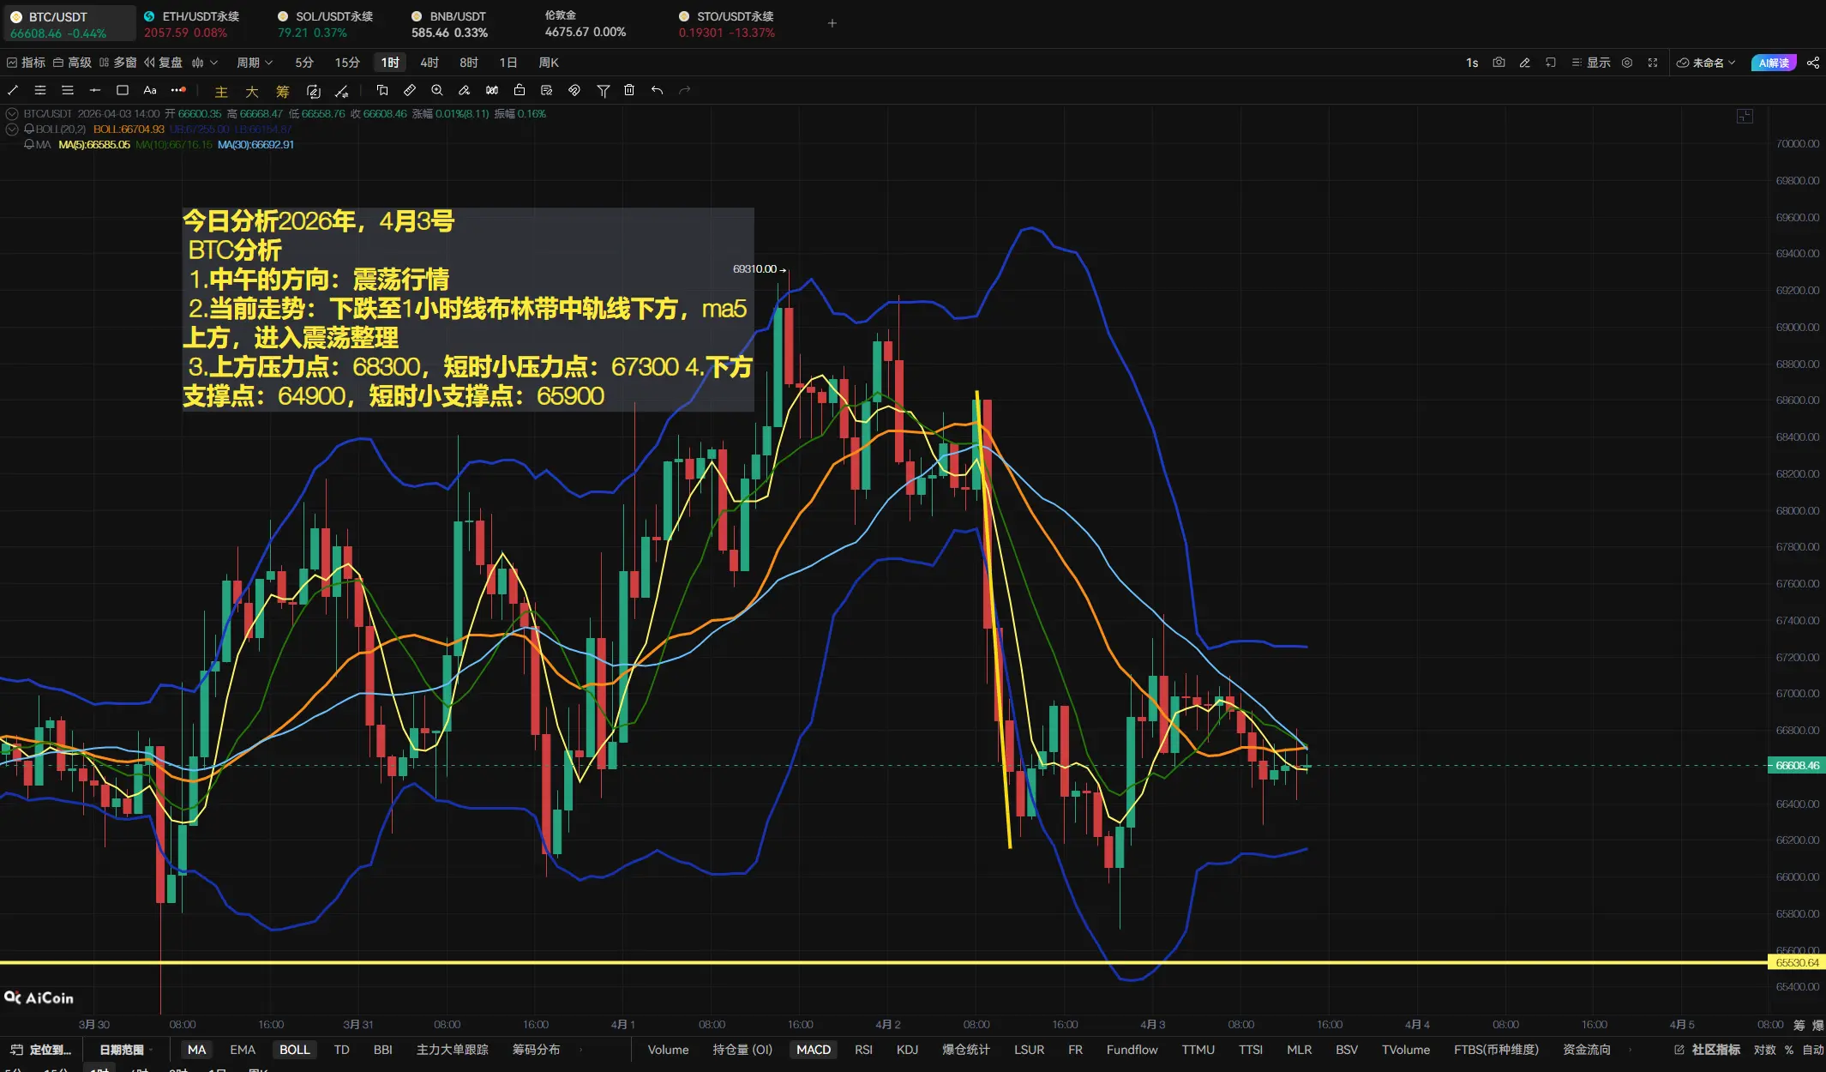
Task: Select the ruler measurement tool
Action: 410,90
